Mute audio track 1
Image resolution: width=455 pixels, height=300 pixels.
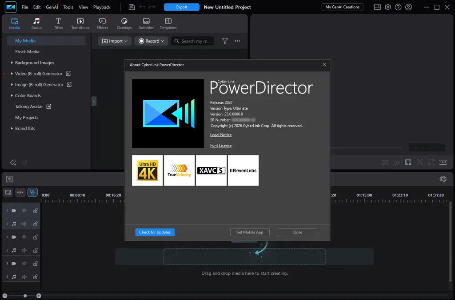[x=24, y=224]
